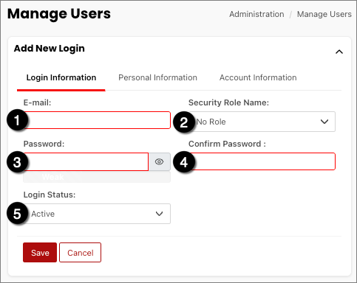Open the Administration breadcrumb link
Image resolution: width=357 pixels, height=283 pixels.
pos(256,14)
